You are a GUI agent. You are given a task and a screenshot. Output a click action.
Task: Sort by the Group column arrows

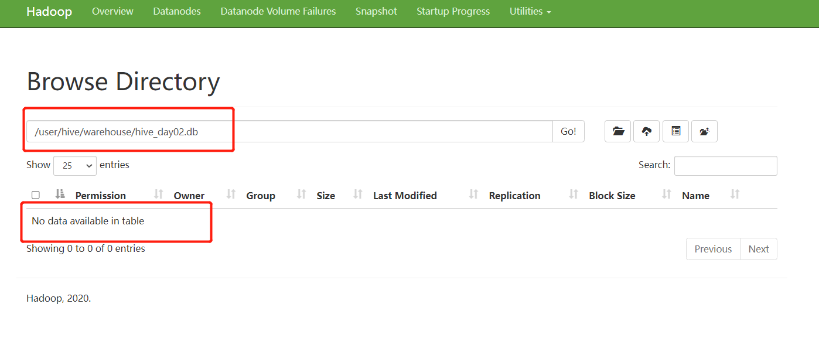302,194
